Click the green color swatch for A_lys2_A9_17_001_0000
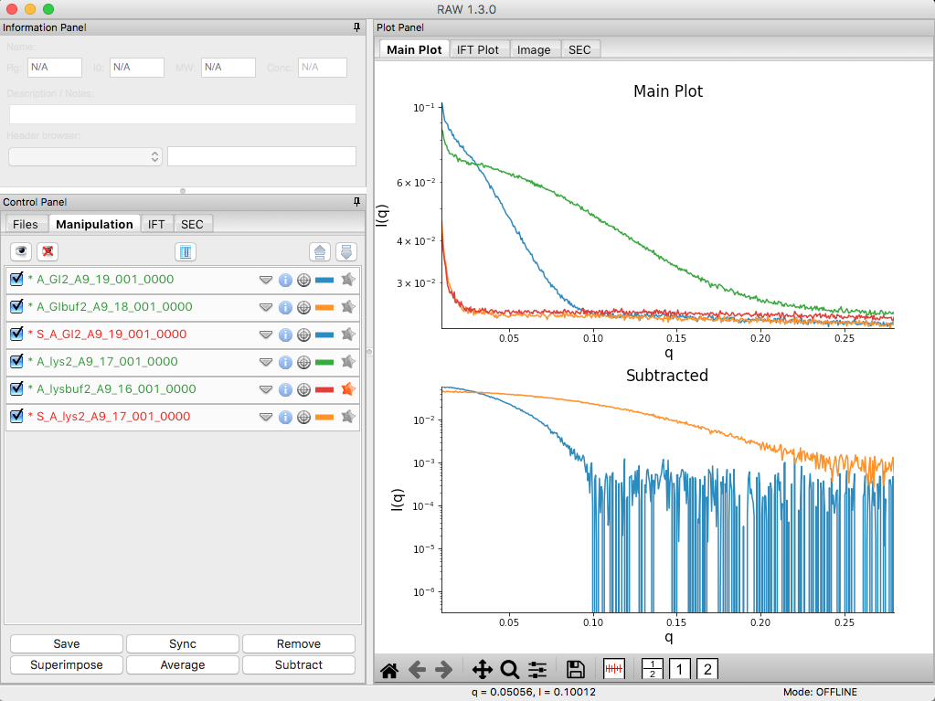This screenshot has width=935, height=701. (324, 363)
